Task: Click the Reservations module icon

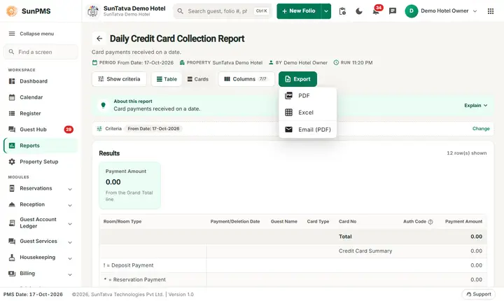Action: [12, 188]
